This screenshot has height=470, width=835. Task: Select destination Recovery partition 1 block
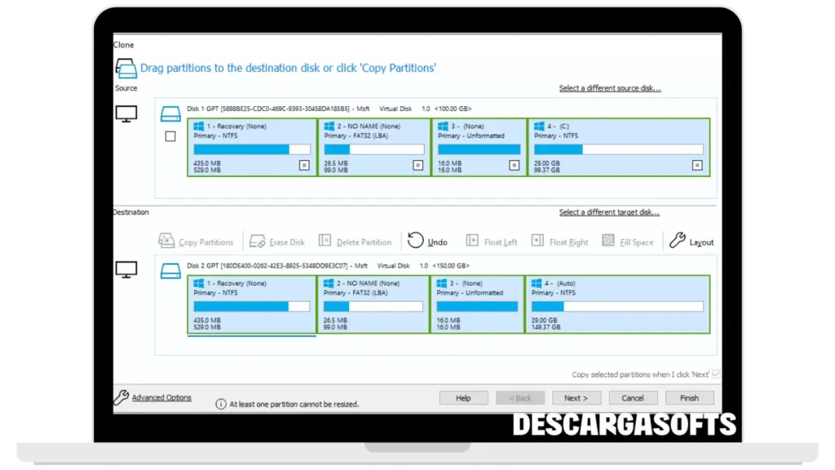pos(251,304)
